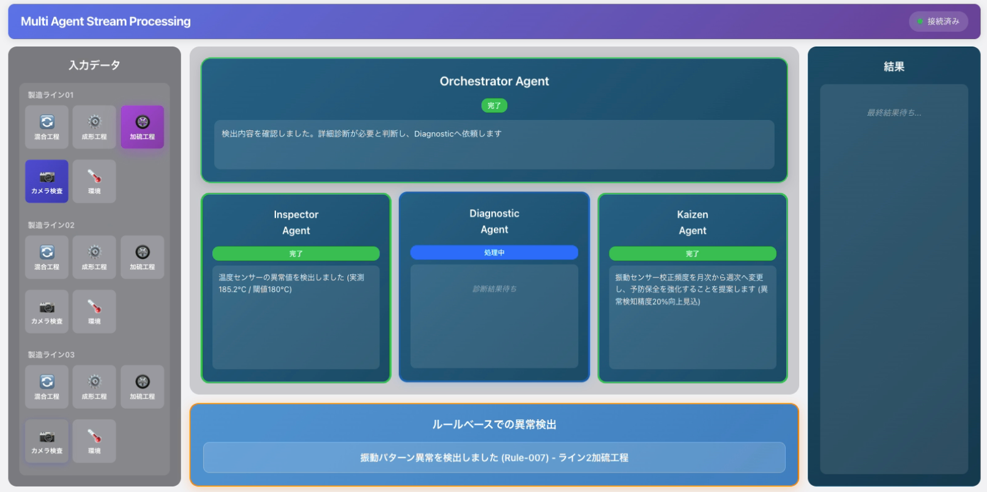Click 環境 thermometer icon in 製造ライン01
The height and width of the screenshot is (492, 987).
94,181
